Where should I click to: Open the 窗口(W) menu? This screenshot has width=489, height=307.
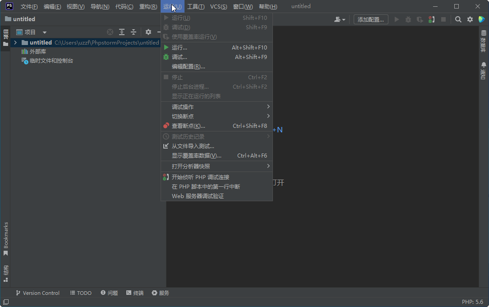tap(243, 7)
